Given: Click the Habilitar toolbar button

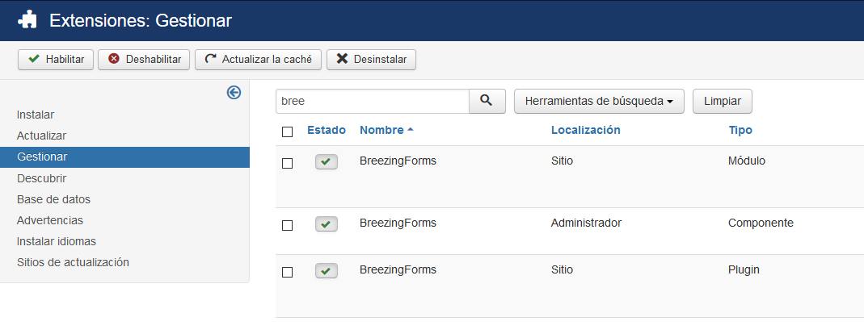Looking at the screenshot, I should tap(56, 60).
